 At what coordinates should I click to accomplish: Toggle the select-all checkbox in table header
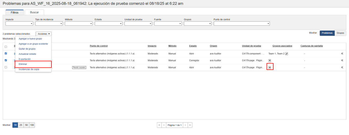[x=6, y=47]
